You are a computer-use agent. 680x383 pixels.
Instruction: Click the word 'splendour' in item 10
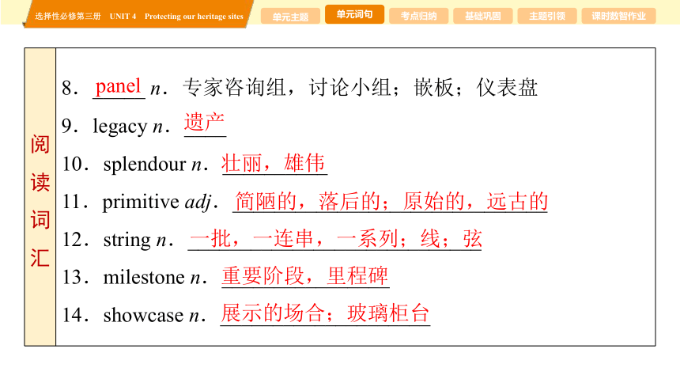pyautogui.click(x=145, y=164)
